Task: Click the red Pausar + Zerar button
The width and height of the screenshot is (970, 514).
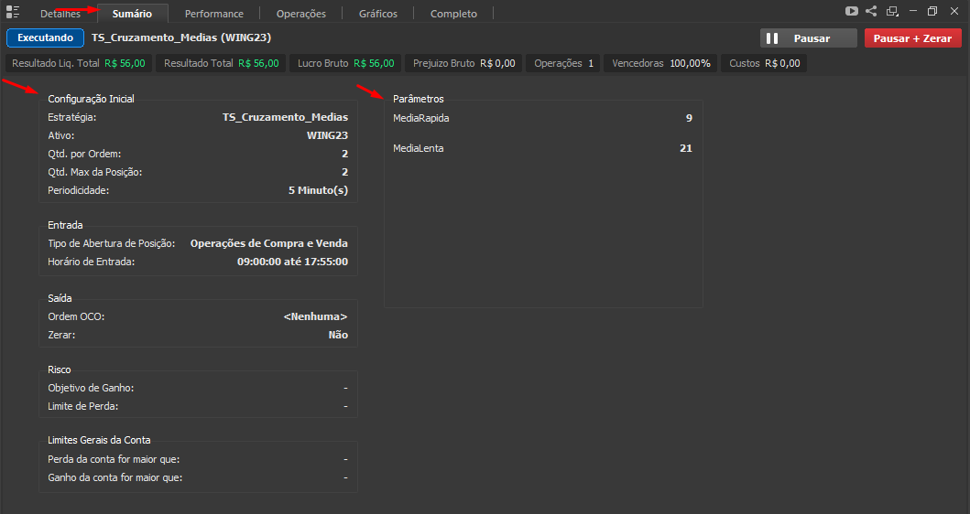Action: point(912,38)
